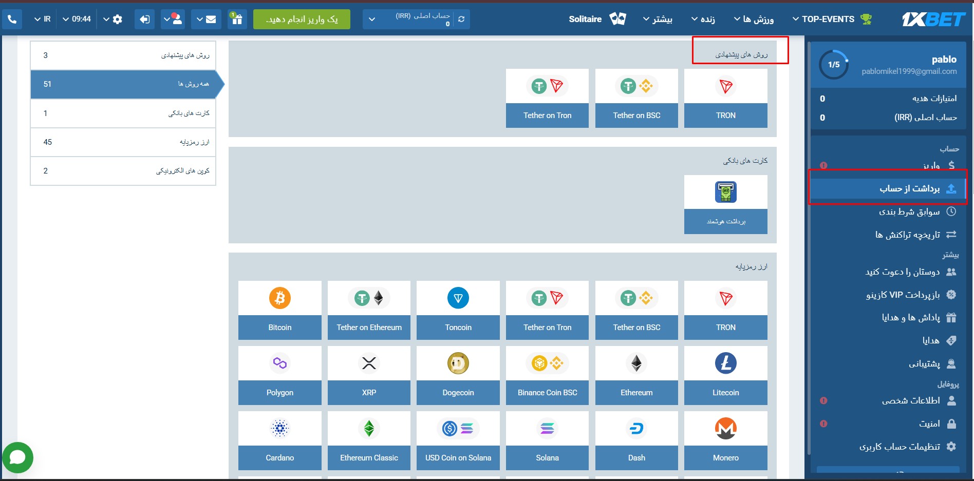The height and width of the screenshot is (481, 974).
Task: Open اطلاعات شخصی personal info
Action: [888, 400]
